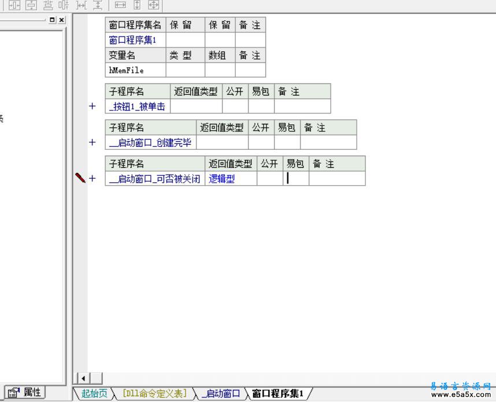
Task: Switch to the 起始页 tab
Action: [94, 393]
